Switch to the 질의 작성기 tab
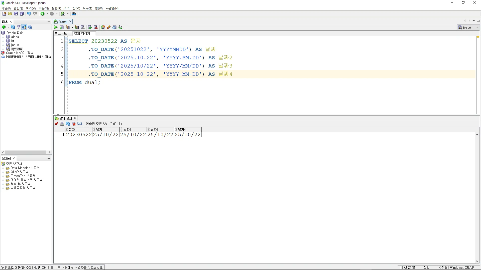 pos(82,33)
